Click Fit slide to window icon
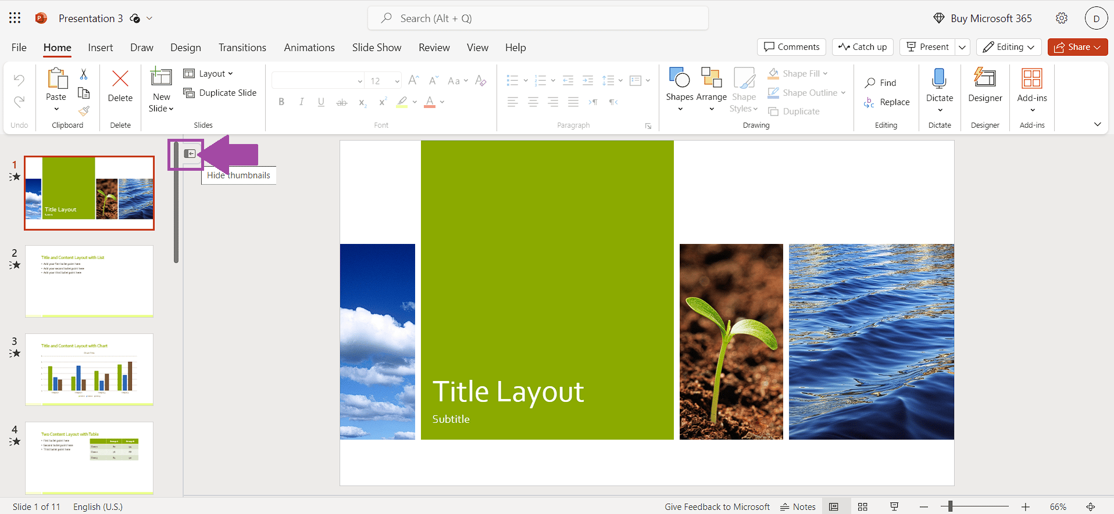The height and width of the screenshot is (514, 1114). pos(1091,506)
